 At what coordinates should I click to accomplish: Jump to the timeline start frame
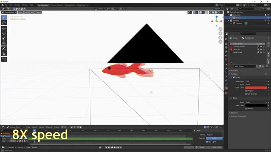[106, 147]
